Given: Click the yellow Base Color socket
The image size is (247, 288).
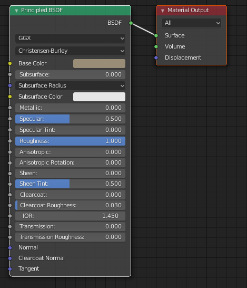Looking at the screenshot, I should (x=10, y=63).
